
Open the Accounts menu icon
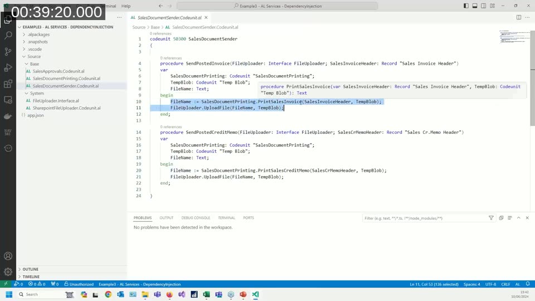coord(8,256)
